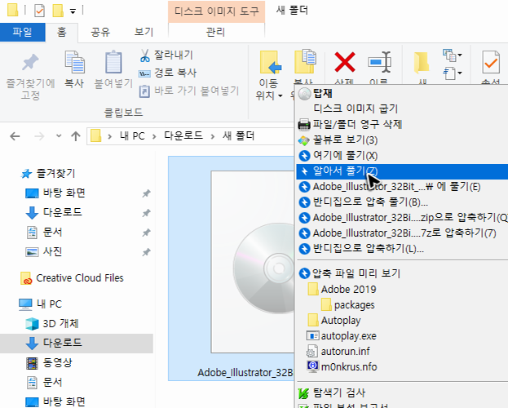Image resolution: width=508 pixels, height=408 pixels.
Task: Click the New folder ribbon icon
Action: pyautogui.click(x=422, y=62)
